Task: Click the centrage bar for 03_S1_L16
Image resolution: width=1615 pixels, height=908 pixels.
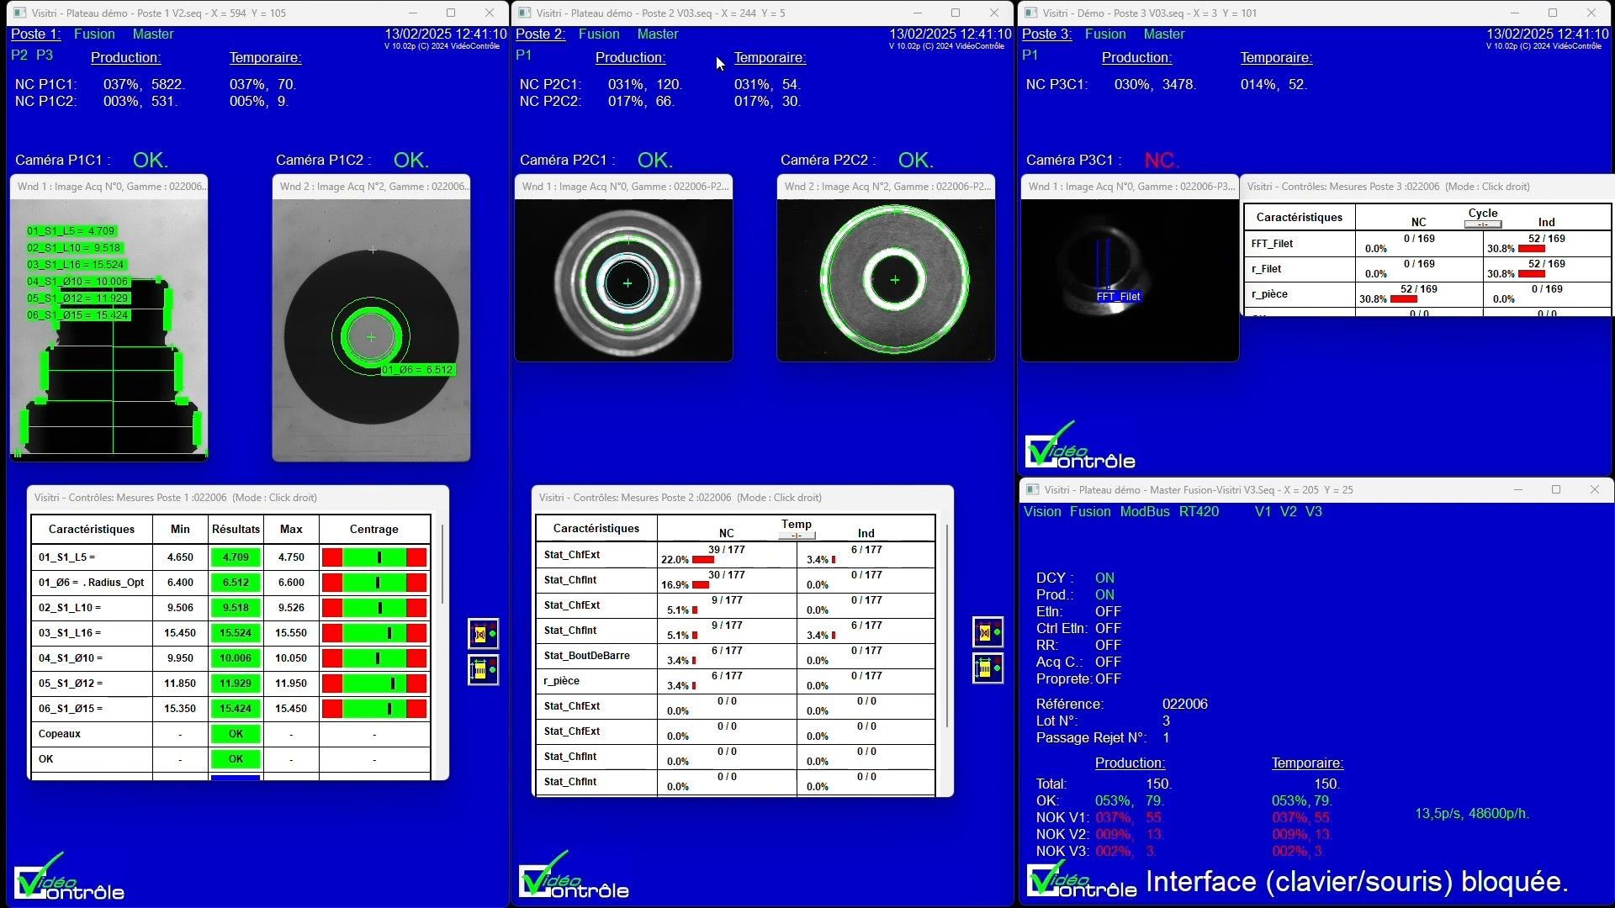Action: point(374,632)
